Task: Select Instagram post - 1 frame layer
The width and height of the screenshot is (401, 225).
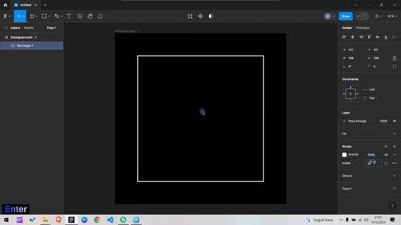Action: click(32, 37)
